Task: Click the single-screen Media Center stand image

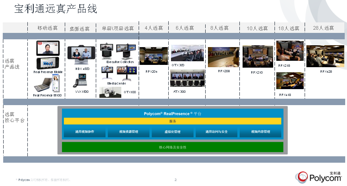Action: pos(107,73)
